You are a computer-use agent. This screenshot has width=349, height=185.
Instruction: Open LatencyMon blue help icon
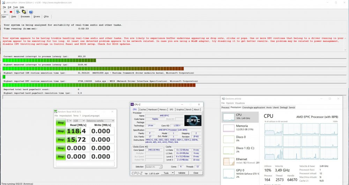tap(31, 12)
